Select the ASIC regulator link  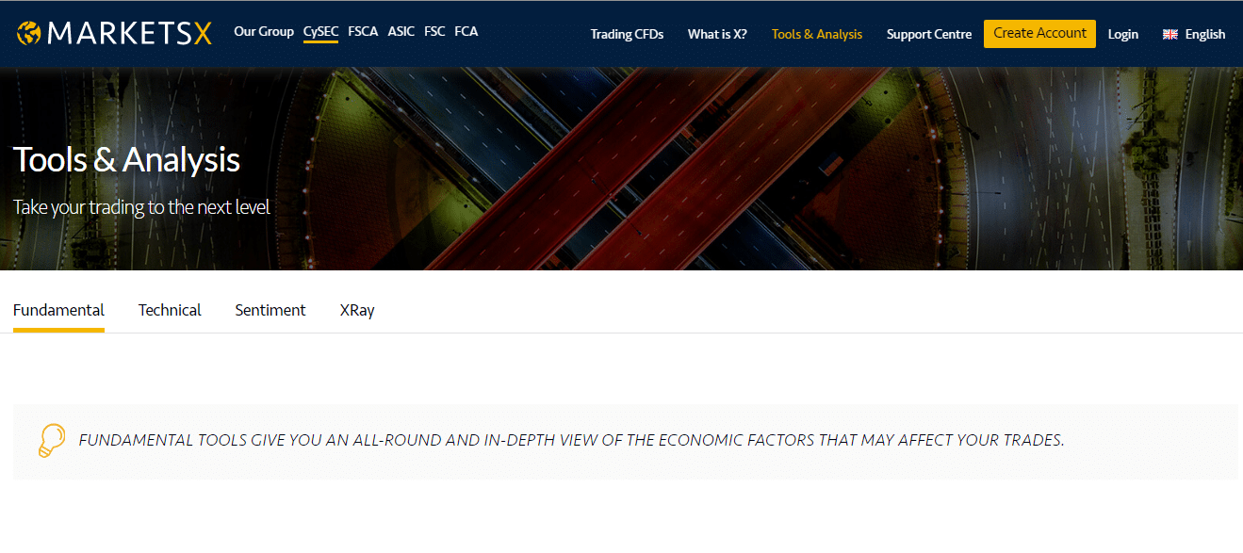401,31
